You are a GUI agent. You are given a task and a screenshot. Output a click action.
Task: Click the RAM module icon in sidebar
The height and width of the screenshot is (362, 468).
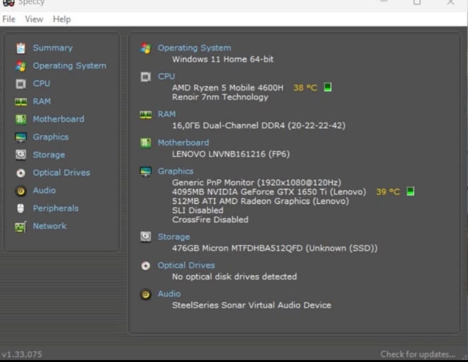20,102
